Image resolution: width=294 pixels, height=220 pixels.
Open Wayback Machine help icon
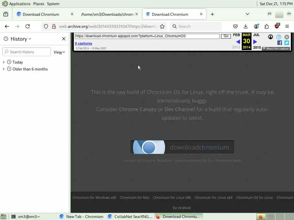point(279,37)
